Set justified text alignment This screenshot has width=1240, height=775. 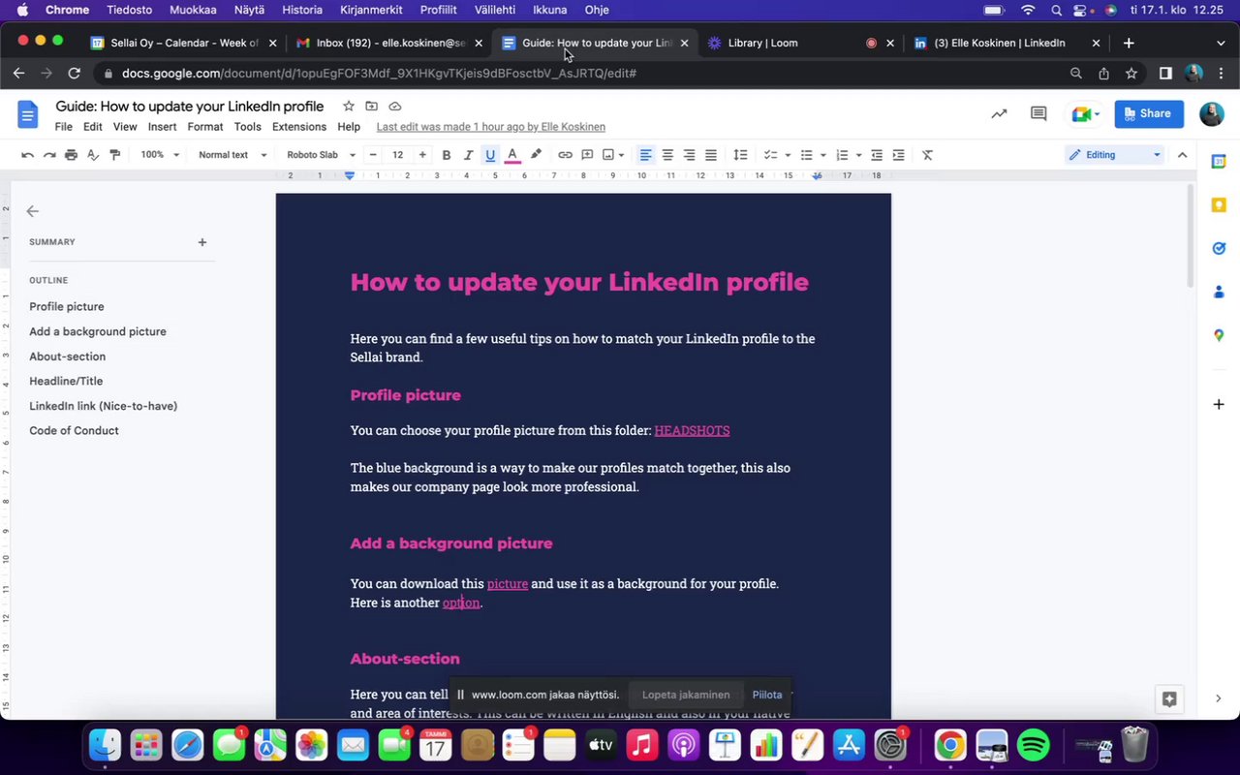pos(711,155)
